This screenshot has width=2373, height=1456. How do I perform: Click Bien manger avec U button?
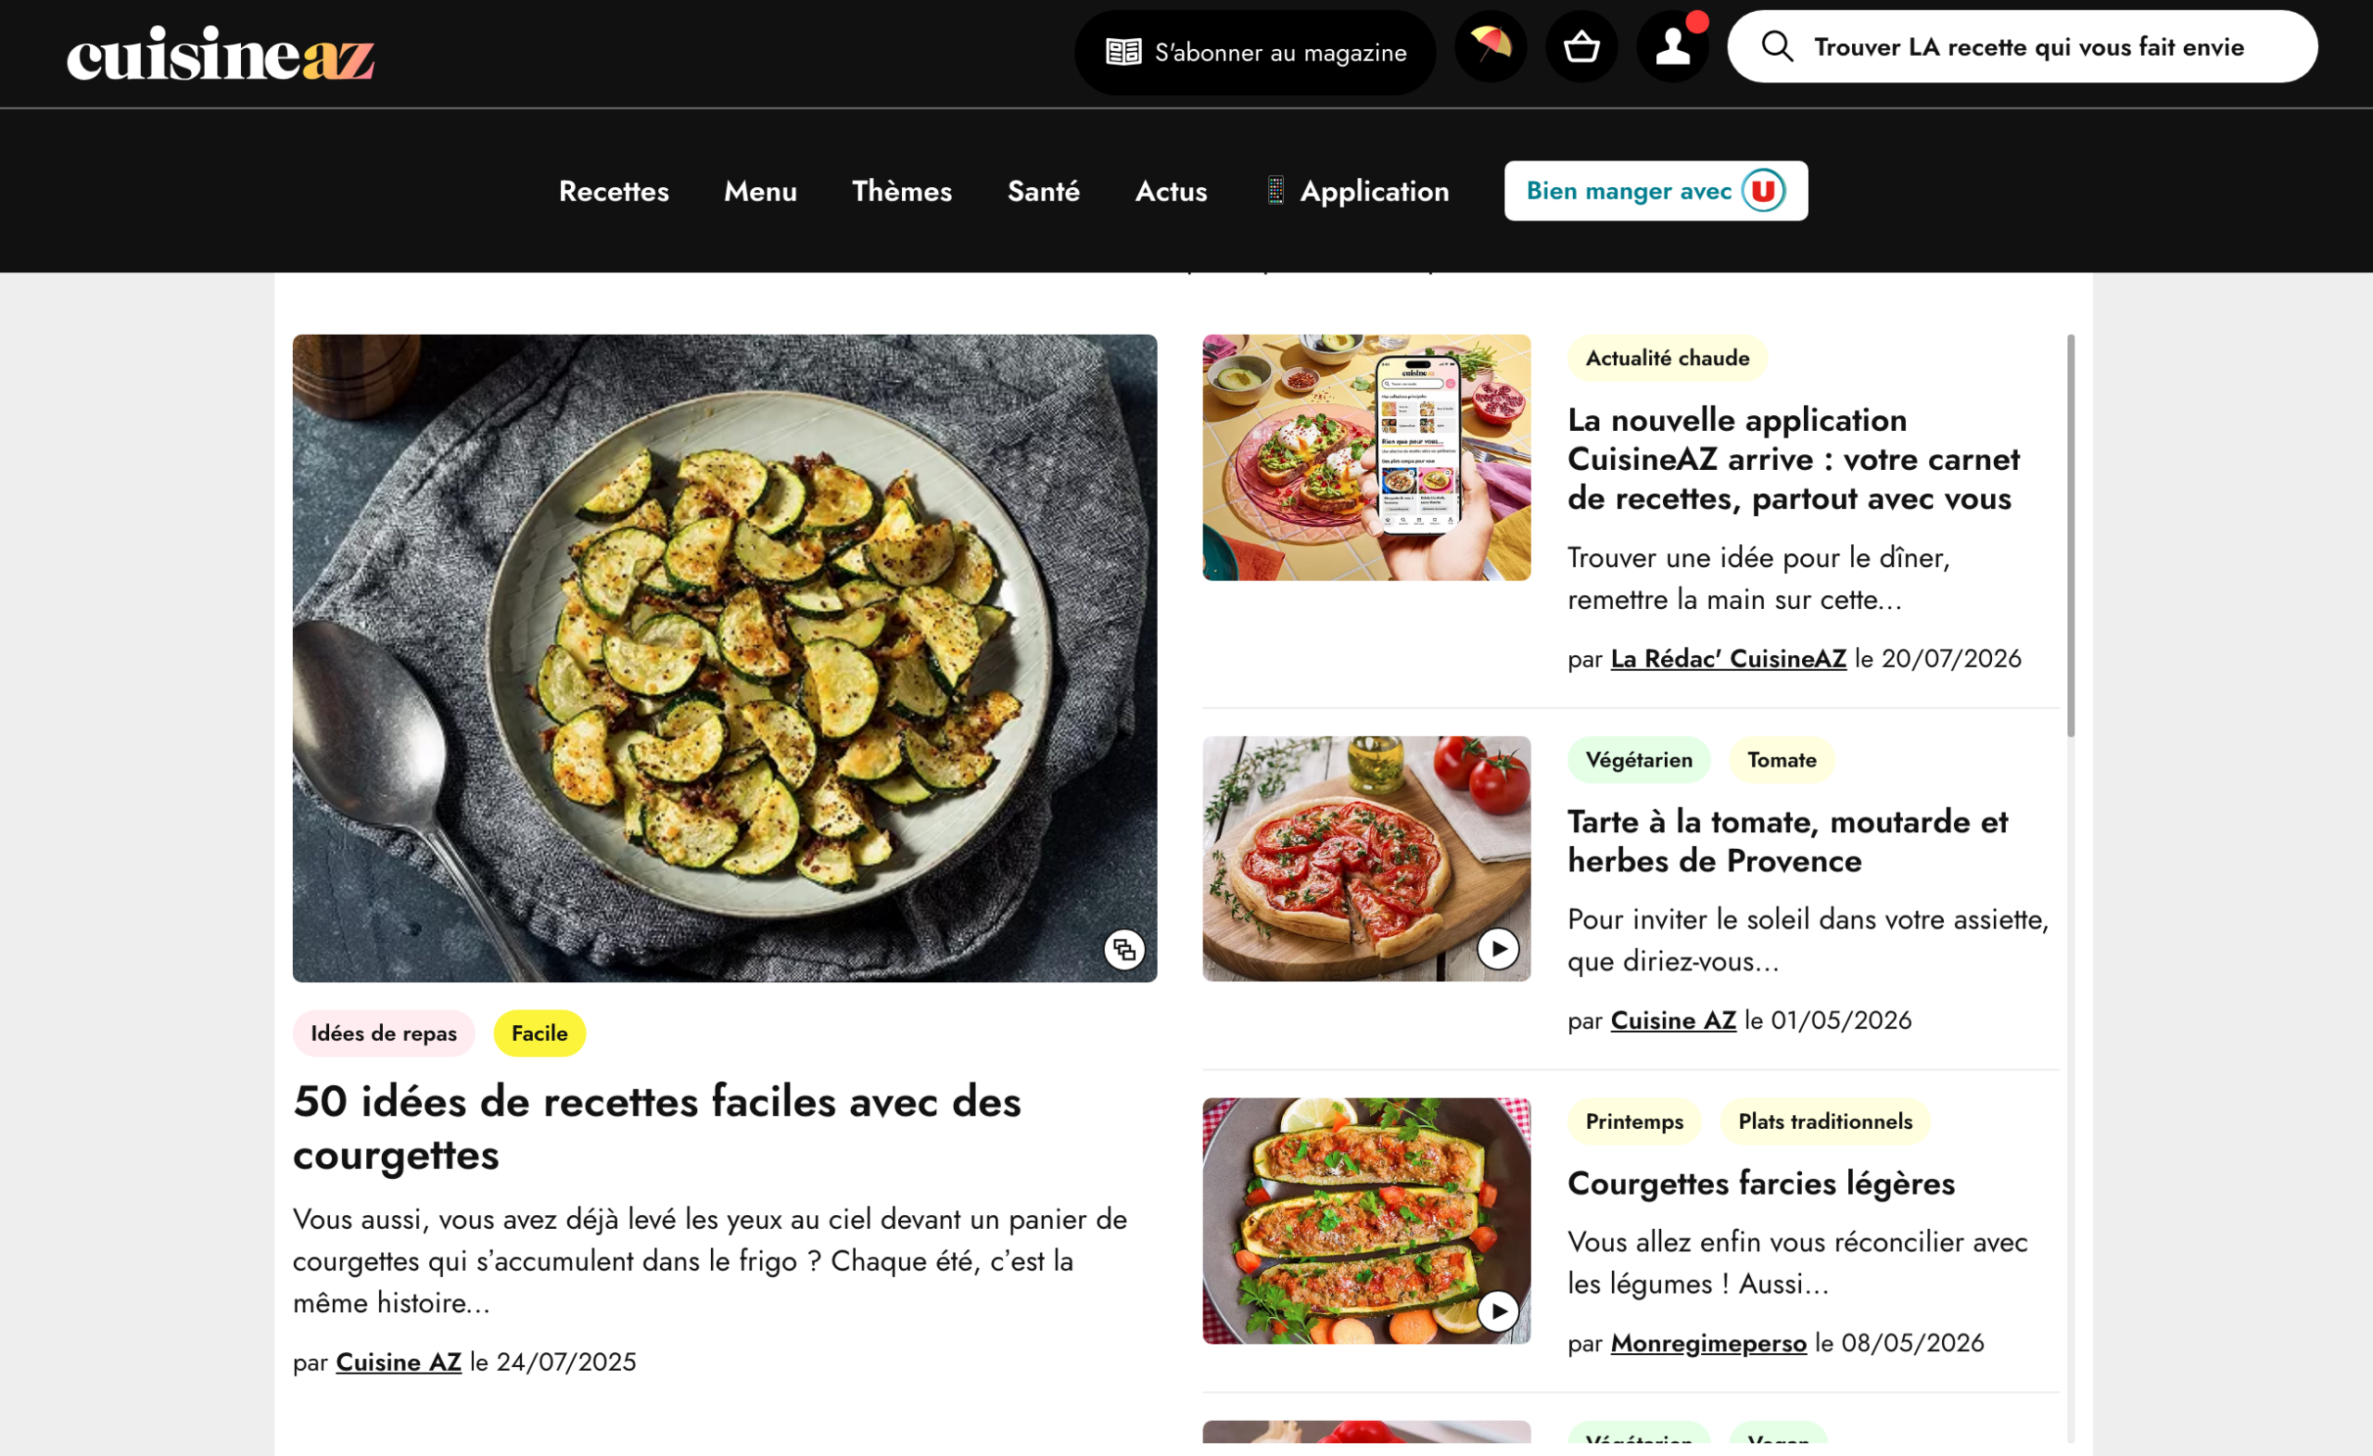pyautogui.click(x=1656, y=191)
